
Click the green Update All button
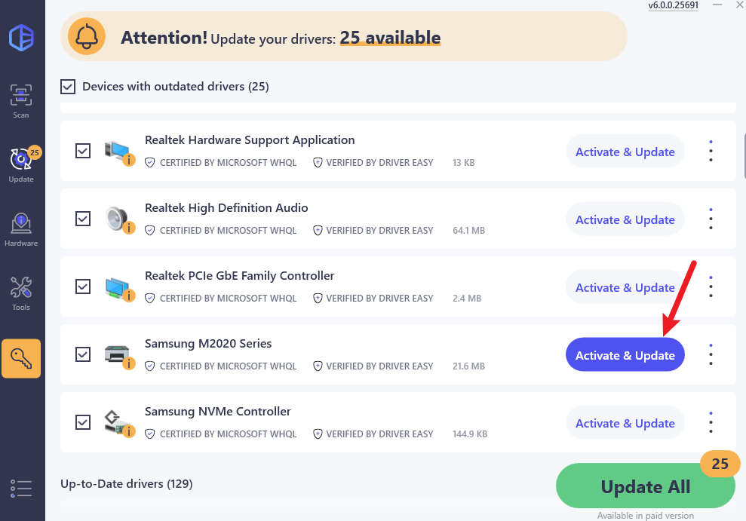coord(645,487)
